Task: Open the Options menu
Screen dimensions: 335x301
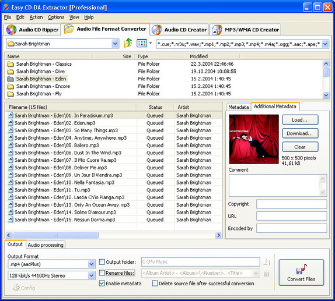Action: [56, 17]
